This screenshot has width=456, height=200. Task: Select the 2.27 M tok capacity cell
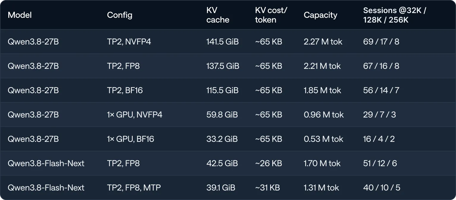click(x=323, y=42)
